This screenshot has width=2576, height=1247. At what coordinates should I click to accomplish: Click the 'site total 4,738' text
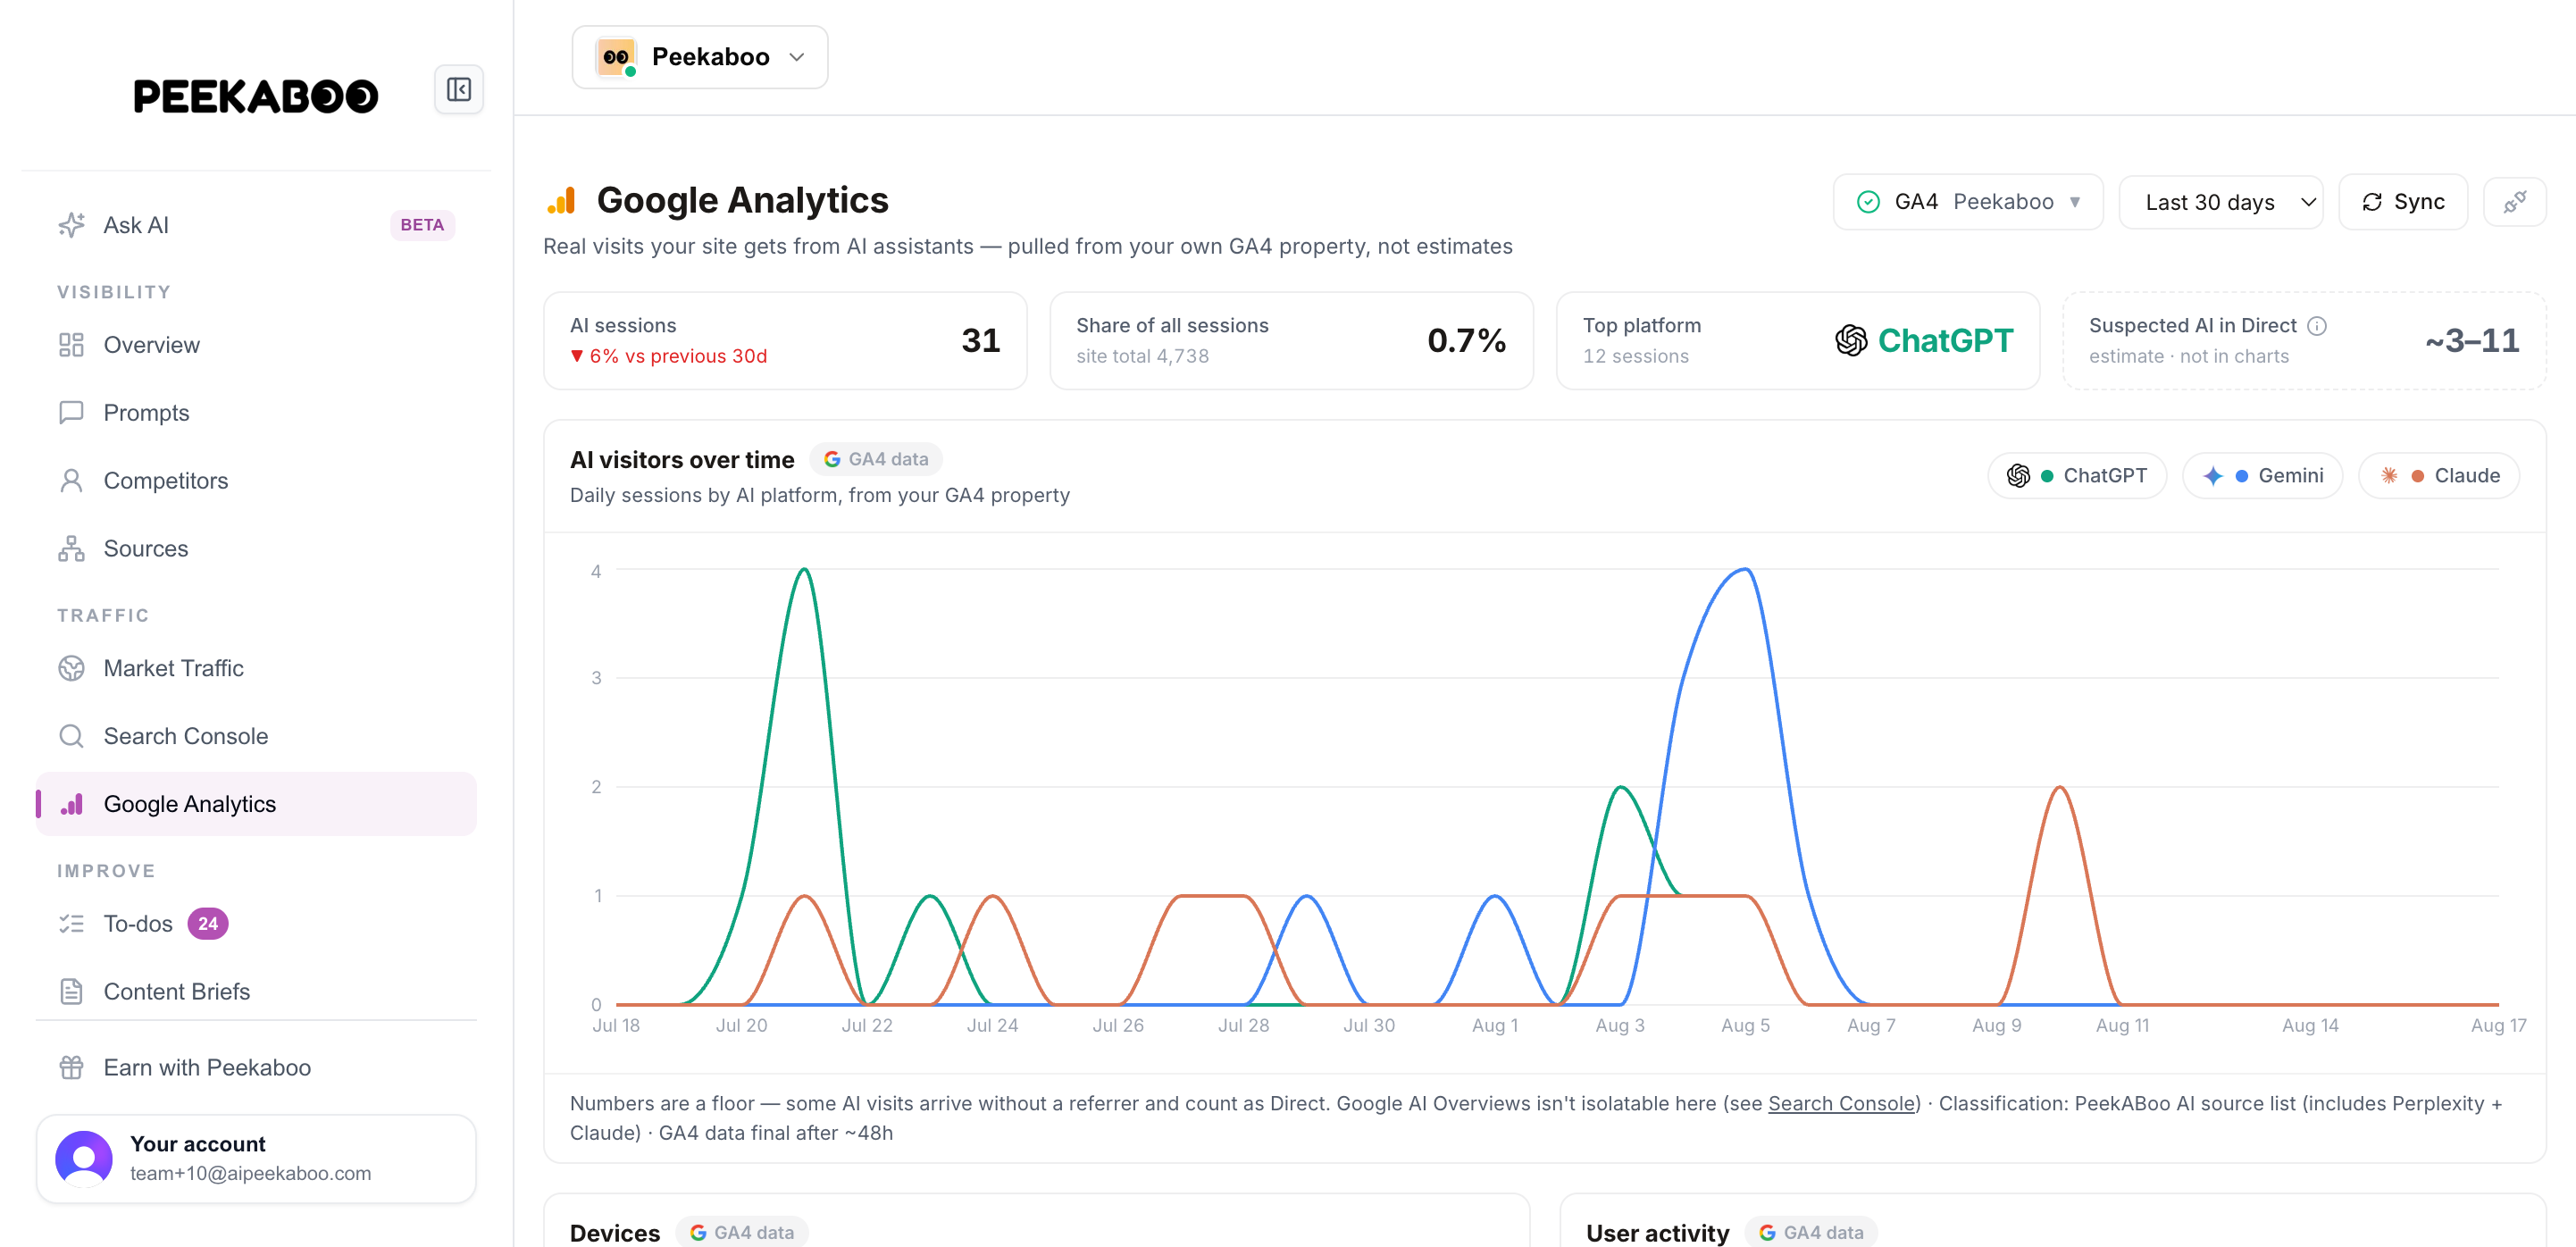1142,356
